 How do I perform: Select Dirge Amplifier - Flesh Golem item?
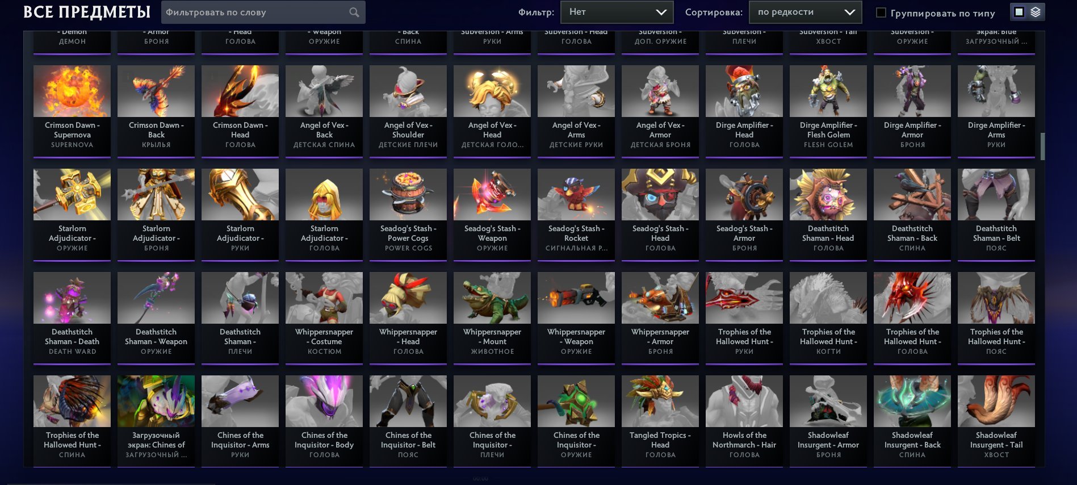828,111
